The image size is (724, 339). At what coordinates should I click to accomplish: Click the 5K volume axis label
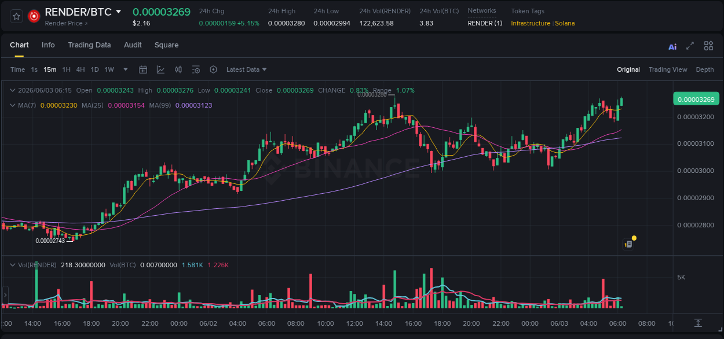[681, 277]
